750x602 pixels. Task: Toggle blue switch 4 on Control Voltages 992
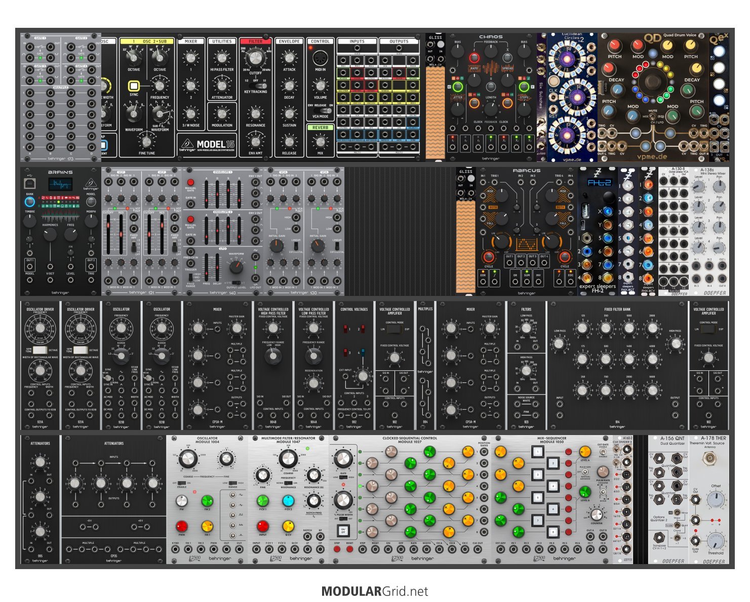(x=363, y=352)
